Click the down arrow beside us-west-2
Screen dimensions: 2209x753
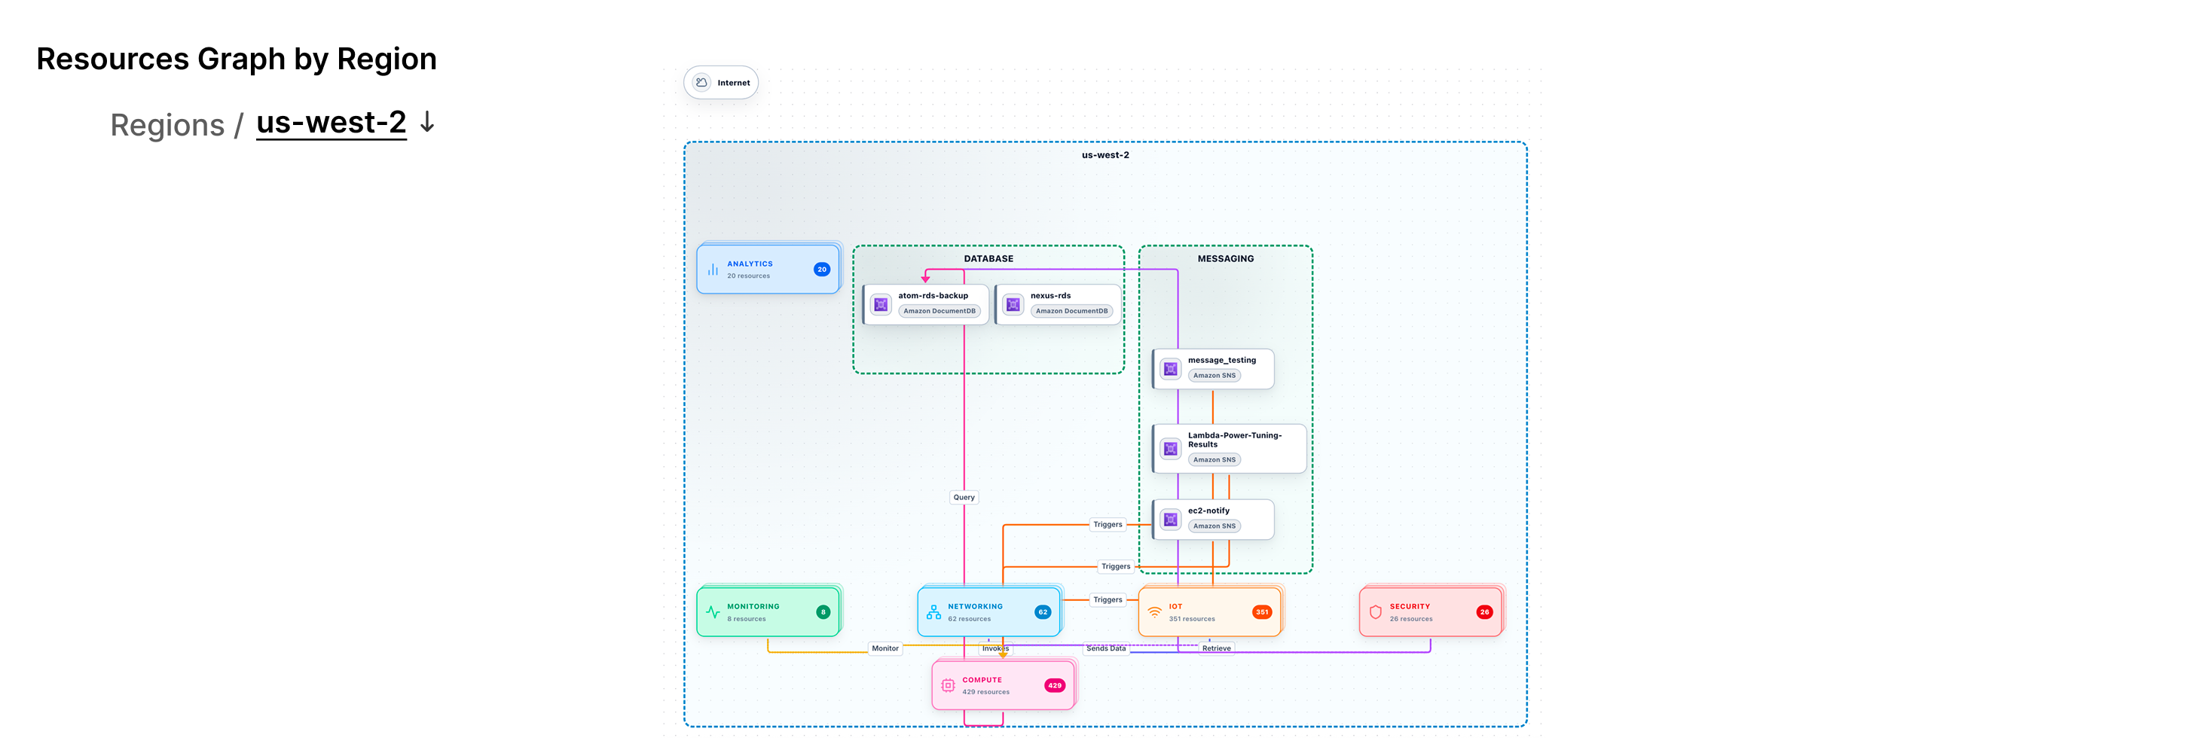(427, 123)
